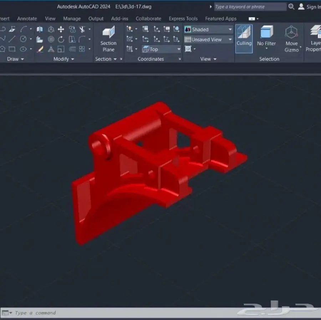The height and width of the screenshot is (320, 321).
Task: Select the Stretch trapezoid tool
Action: [x=72, y=39]
